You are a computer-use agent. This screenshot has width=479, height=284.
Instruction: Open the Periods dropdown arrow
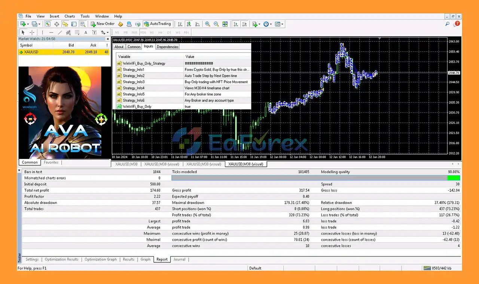coord(272,24)
